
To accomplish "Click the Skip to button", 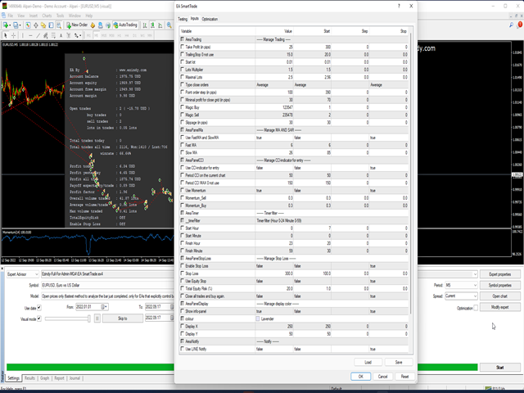I will click(x=123, y=318).
